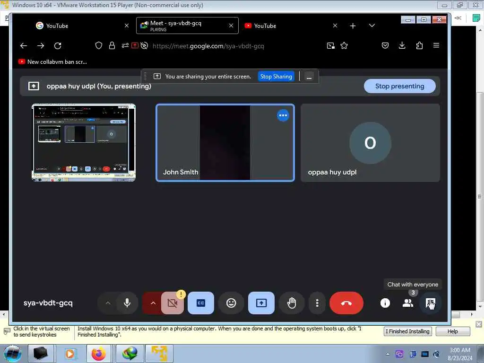
Task: Open Firefox from the taskbar
Action: tap(98, 354)
